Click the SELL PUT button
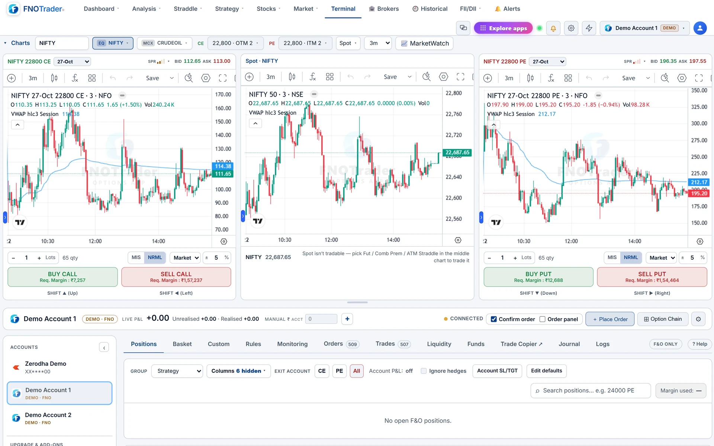714x446 pixels. point(652,277)
